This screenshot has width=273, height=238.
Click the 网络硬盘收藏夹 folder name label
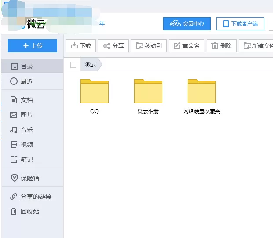(x=202, y=111)
